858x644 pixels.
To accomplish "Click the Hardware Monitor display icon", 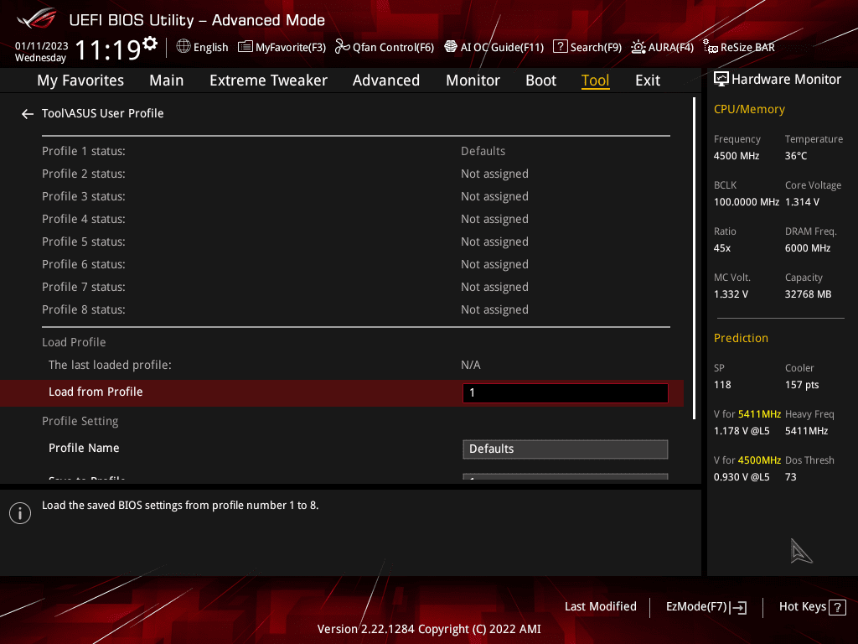I will (x=721, y=80).
